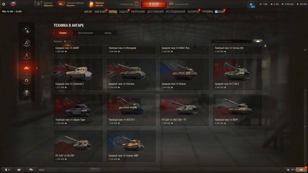The width and height of the screenshot is (308, 173).
Task: Open the Случайный бой battle mode selector
Action: pos(179,4)
